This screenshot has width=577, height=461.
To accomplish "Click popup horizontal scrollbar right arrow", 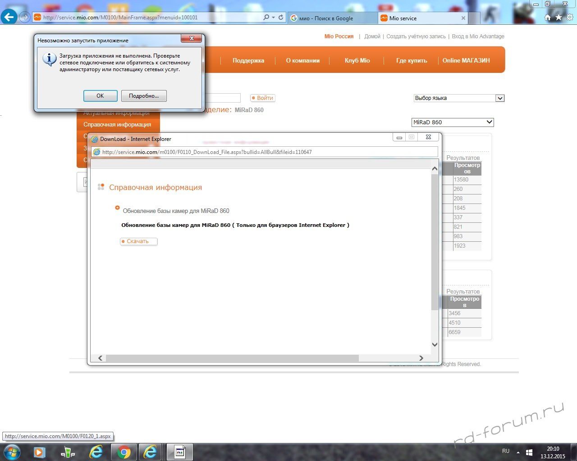I will tap(421, 358).
